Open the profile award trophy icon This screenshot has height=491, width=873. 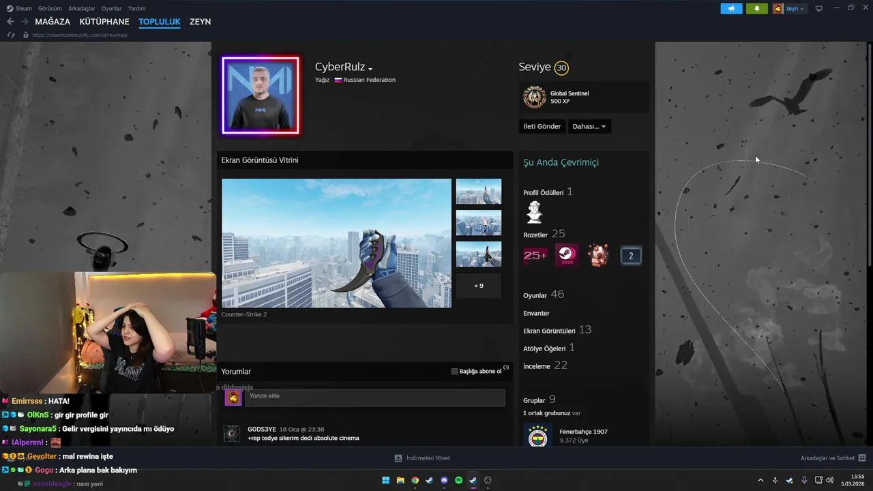534,212
